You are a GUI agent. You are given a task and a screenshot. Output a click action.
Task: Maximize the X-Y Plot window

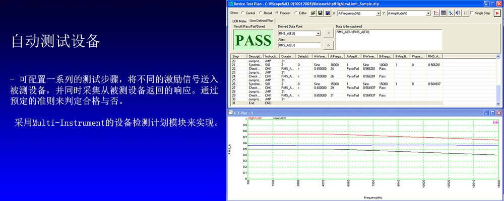(x=492, y=113)
